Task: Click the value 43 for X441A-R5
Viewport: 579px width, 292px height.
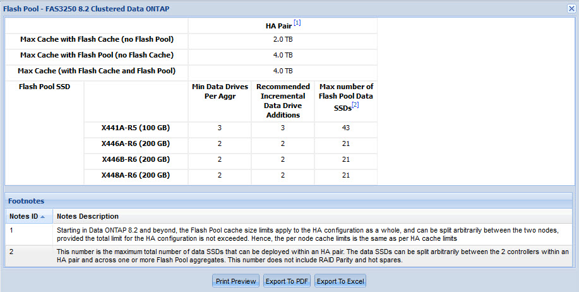Action: point(345,128)
